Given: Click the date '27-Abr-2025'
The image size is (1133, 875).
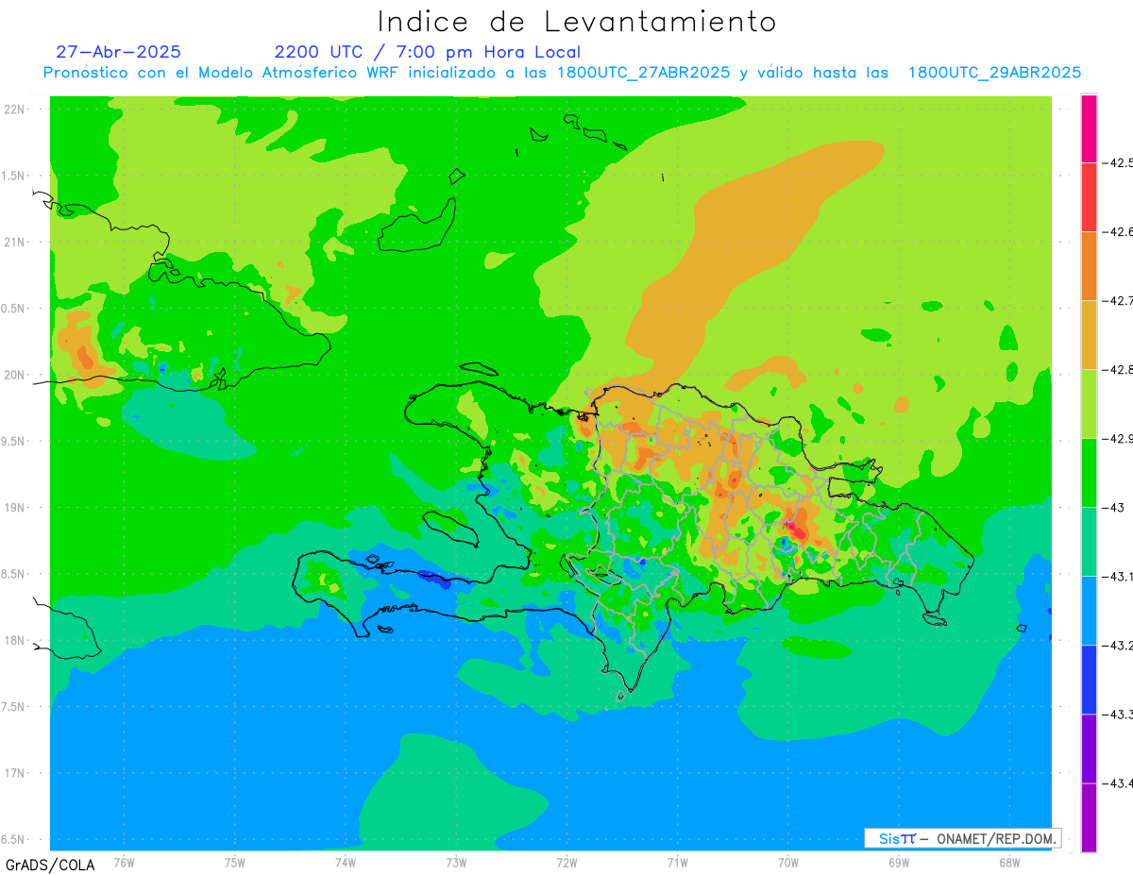Looking at the screenshot, I should click(119, 52).
